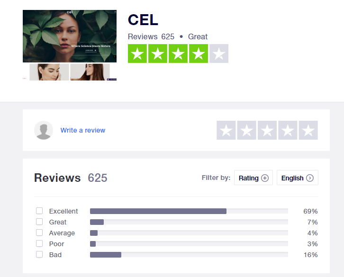Rate two stars in Write a review

[246, 130]
